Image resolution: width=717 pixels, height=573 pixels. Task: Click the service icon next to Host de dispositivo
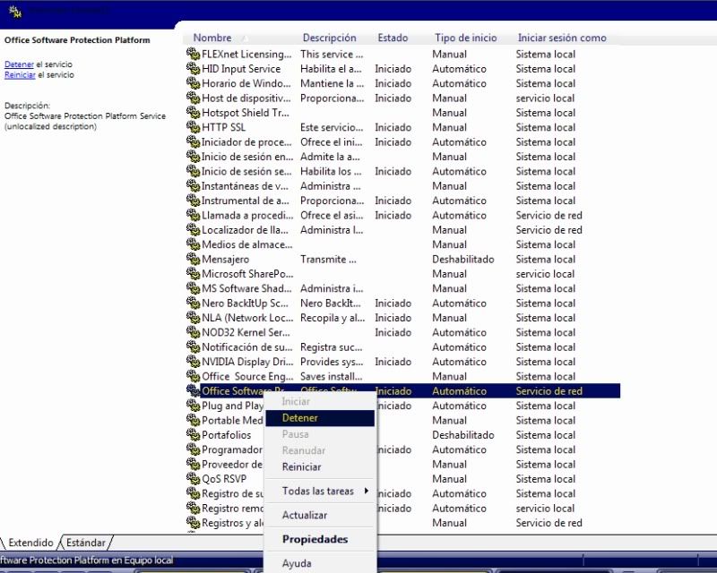[x=193, y=98]
